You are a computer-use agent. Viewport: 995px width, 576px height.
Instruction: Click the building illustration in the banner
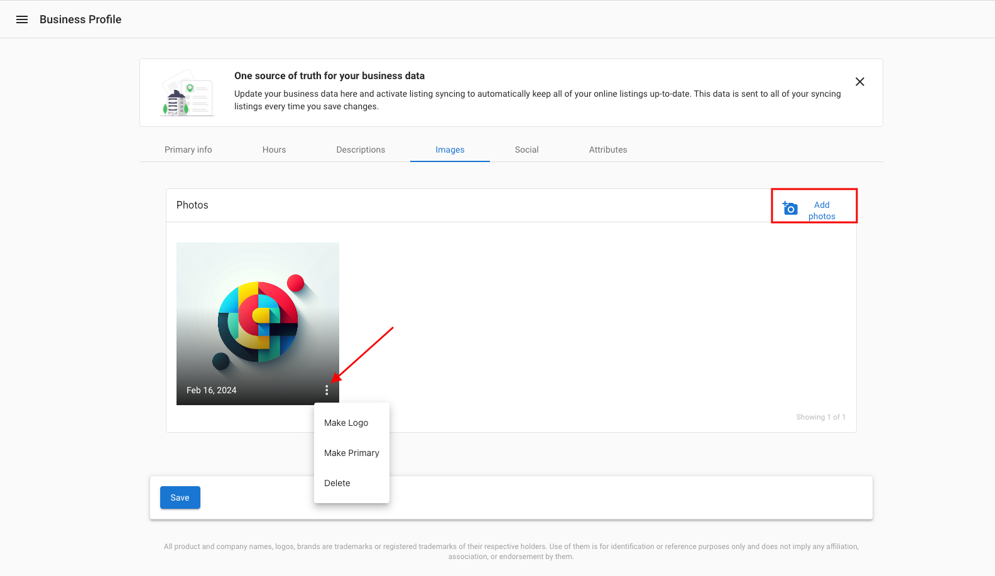tap(187, 93)
